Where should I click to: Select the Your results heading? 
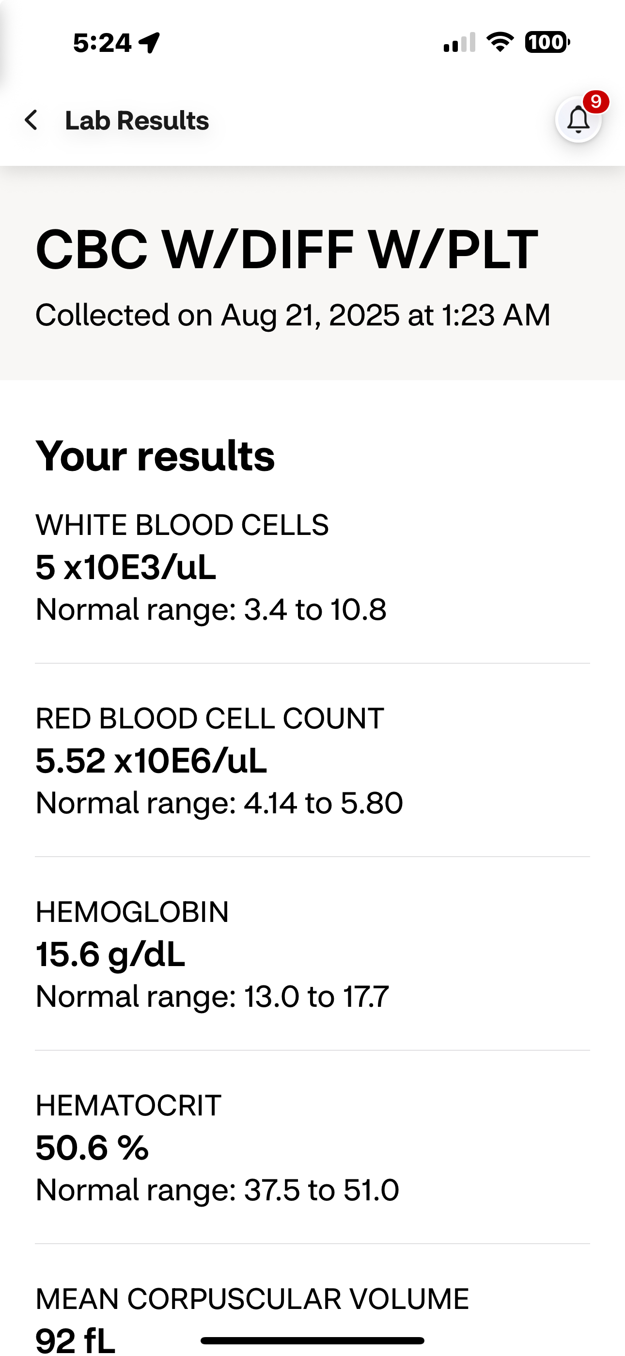click(155, 456)
